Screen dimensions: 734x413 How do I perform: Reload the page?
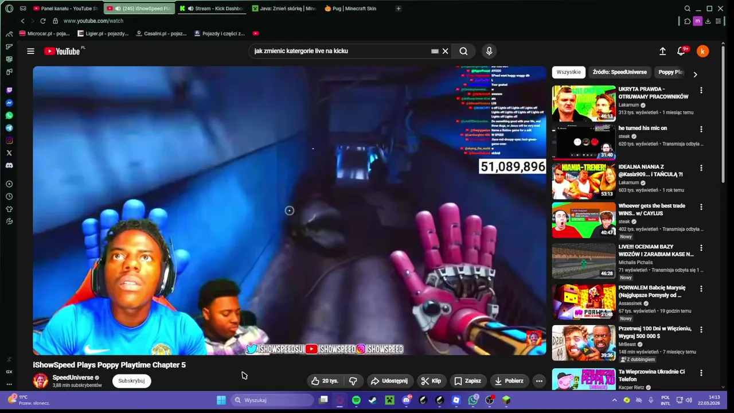[x=42, y=21]
